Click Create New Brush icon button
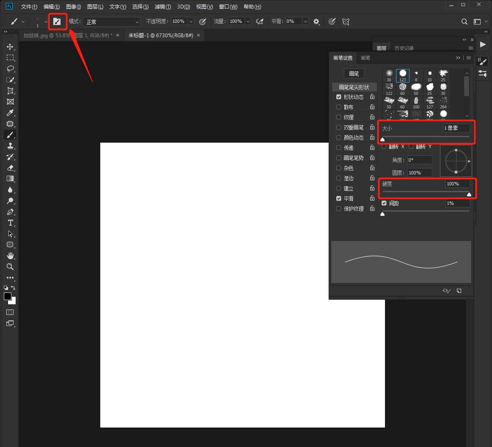 point(459,291)
